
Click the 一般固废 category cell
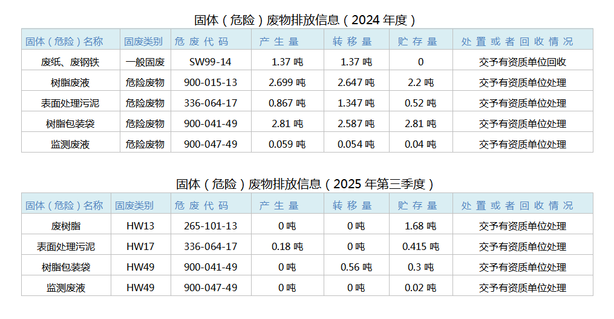pyautogui.click(x=145, y=62)
